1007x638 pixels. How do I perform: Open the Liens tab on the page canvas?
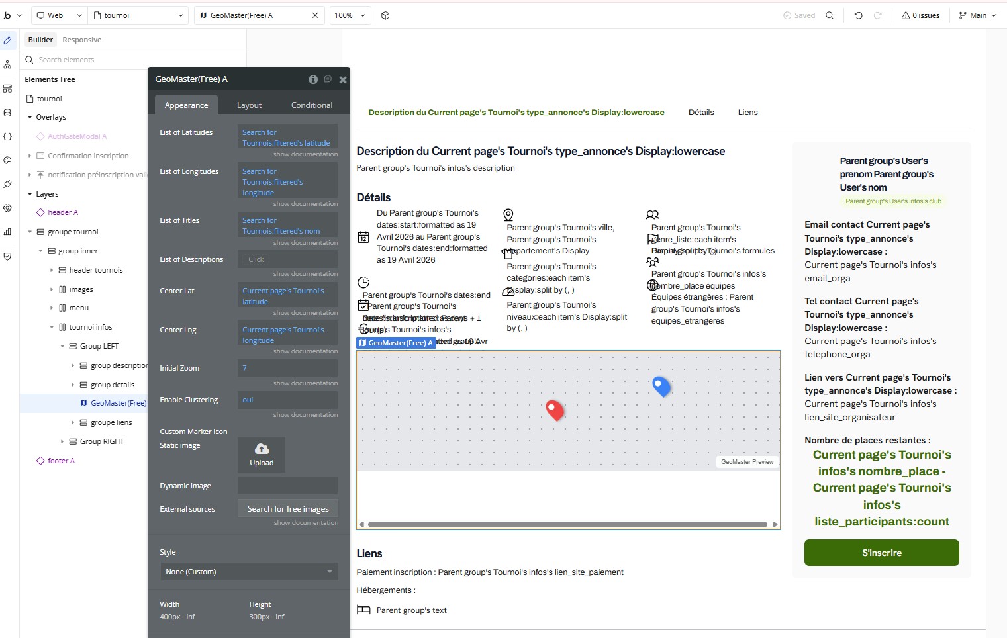(748, 113)
